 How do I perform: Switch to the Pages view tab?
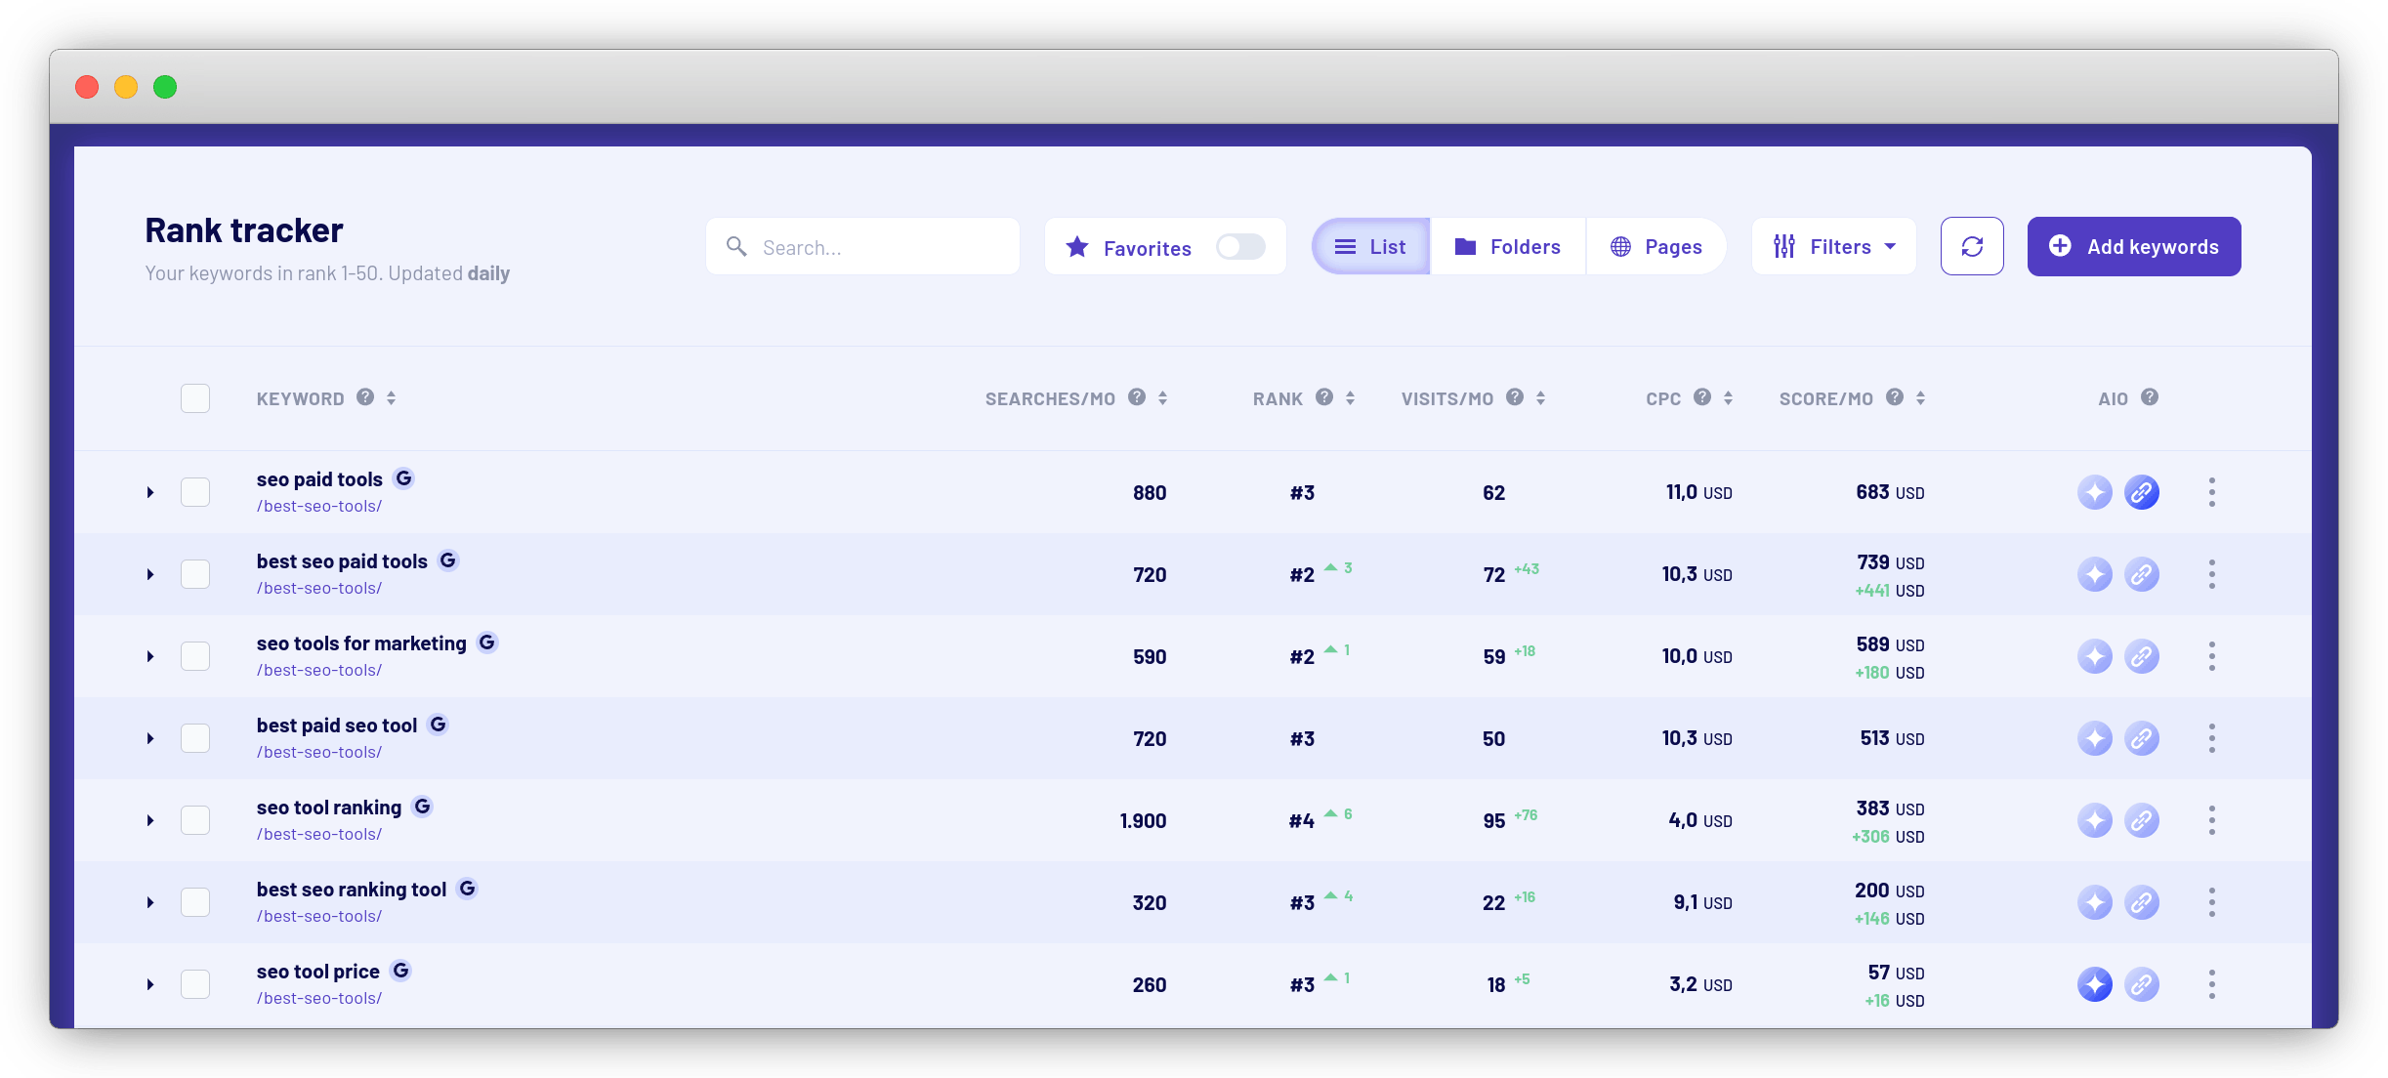(1655, 247)
